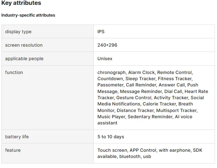Click the Unisex value cell

point(105,59)
